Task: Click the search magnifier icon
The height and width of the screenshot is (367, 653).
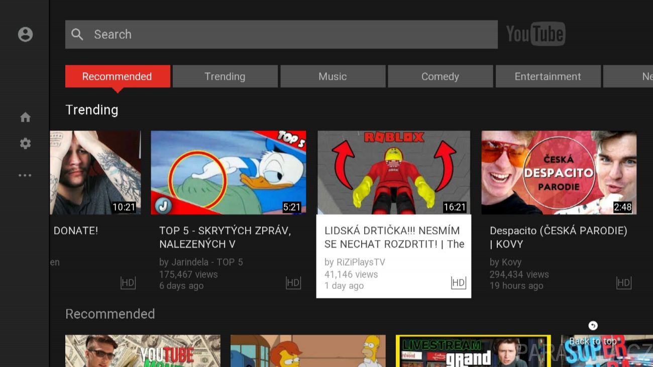Action: click(x=77, y=35)
